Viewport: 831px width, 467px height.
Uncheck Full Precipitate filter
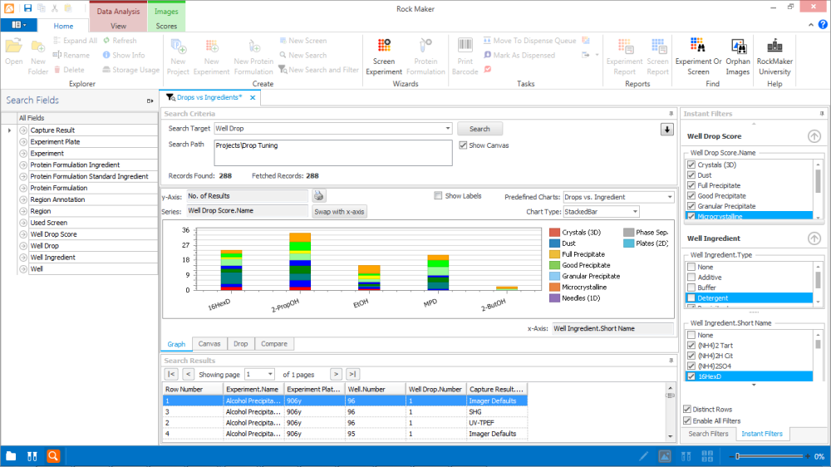tap(691, 185)
